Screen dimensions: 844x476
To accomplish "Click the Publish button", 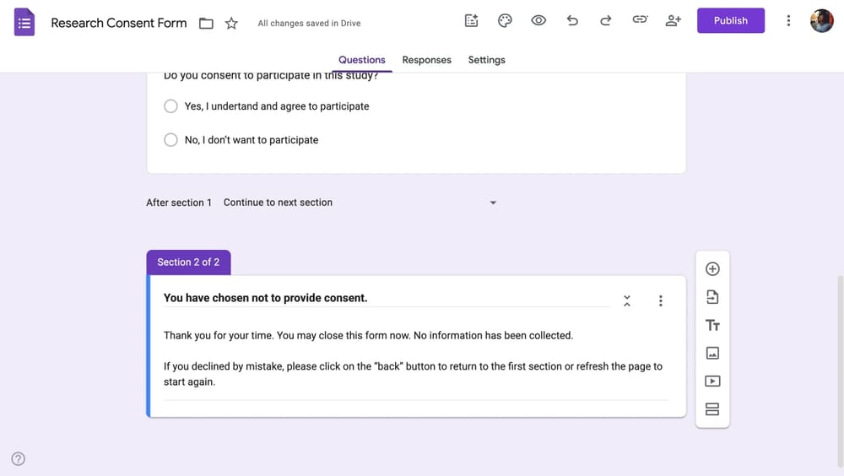I will (x=730, y=21).
